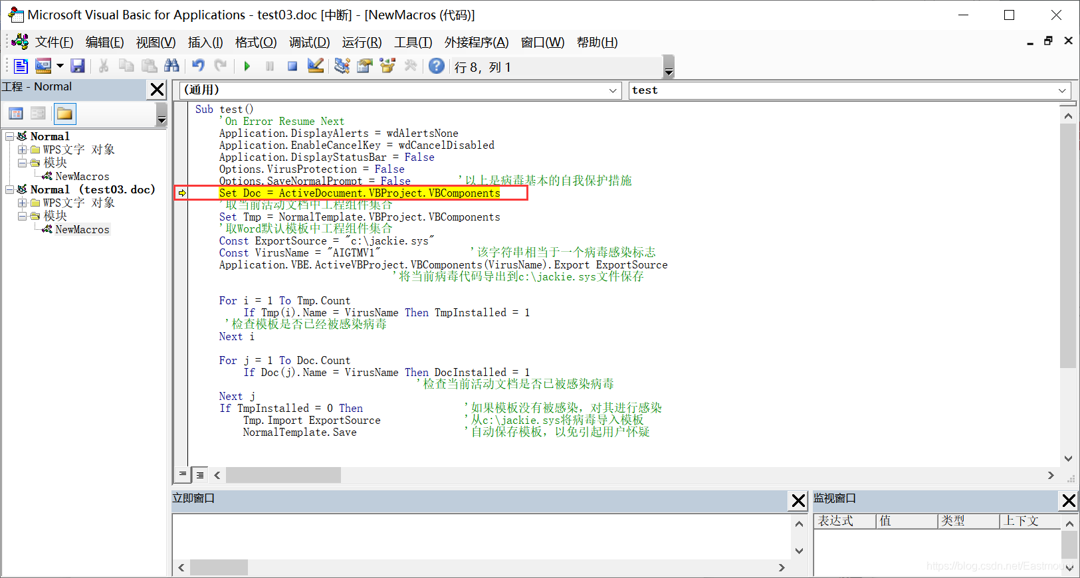Save the project with the floppy disk icon

[78, 66]
